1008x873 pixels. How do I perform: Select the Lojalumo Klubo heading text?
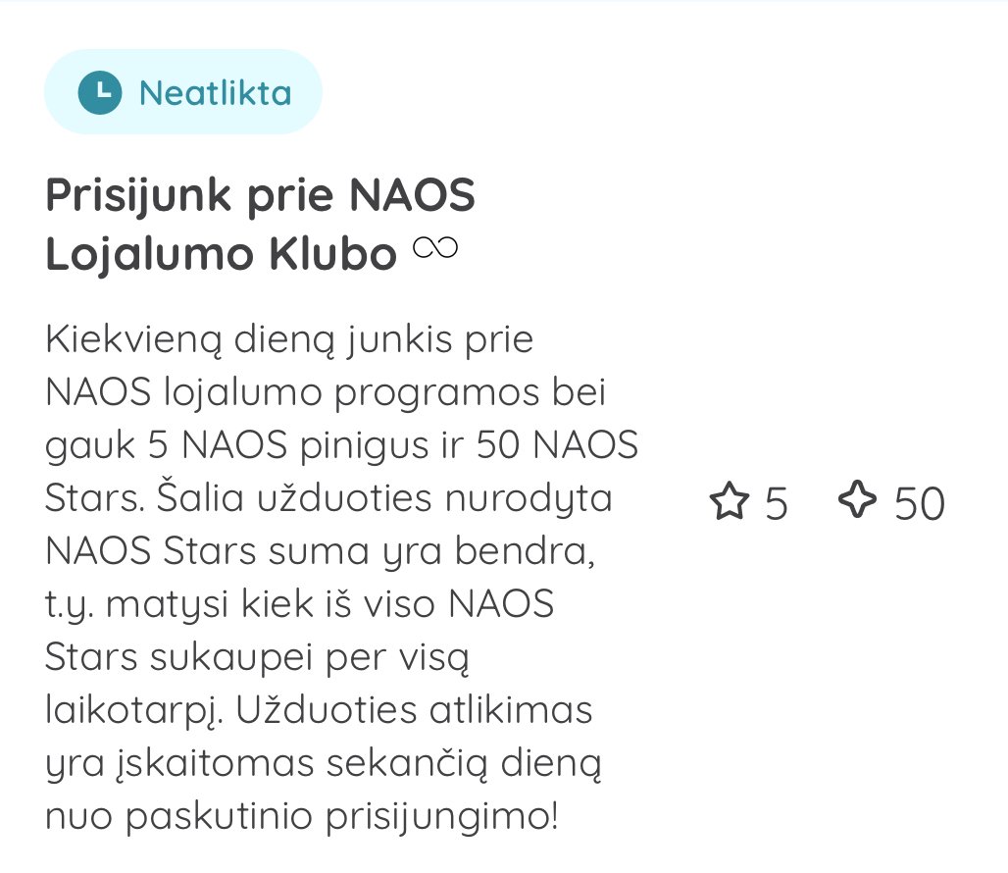[222, 254]
